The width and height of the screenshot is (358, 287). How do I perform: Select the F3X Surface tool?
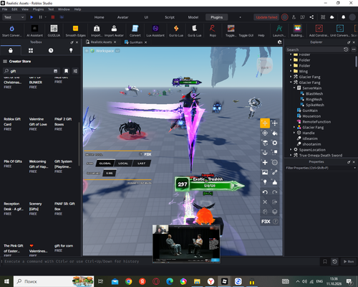click(x=265, y=143)
